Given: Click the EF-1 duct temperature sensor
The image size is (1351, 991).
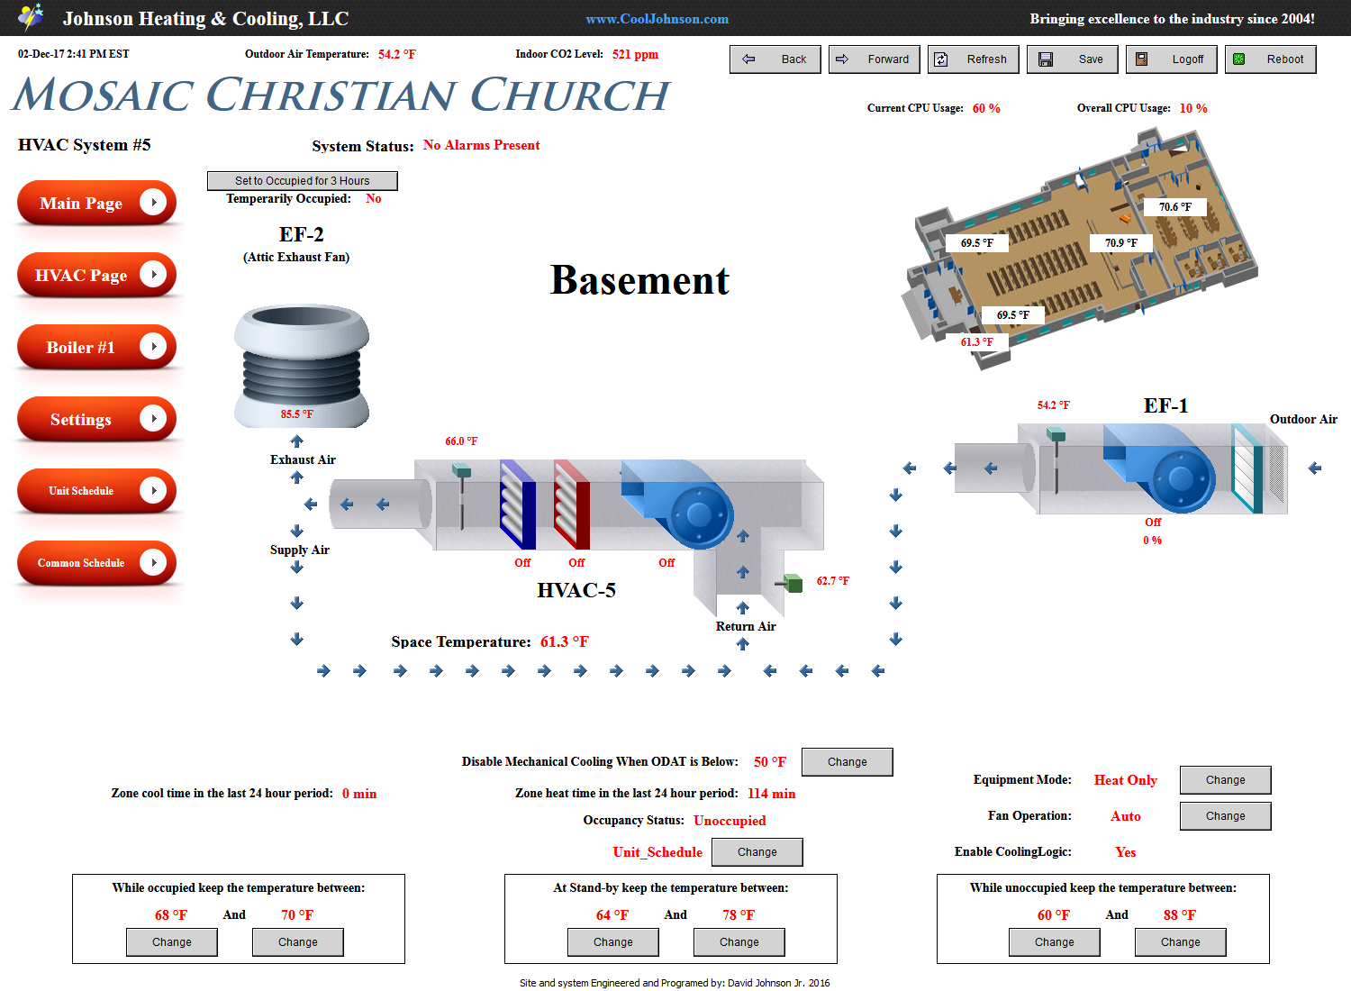Looking at the screenshot, I should click(x=1056, y=459).
